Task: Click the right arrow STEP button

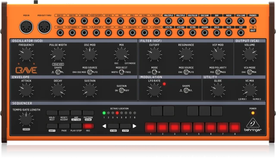Action: pos(125,126)
